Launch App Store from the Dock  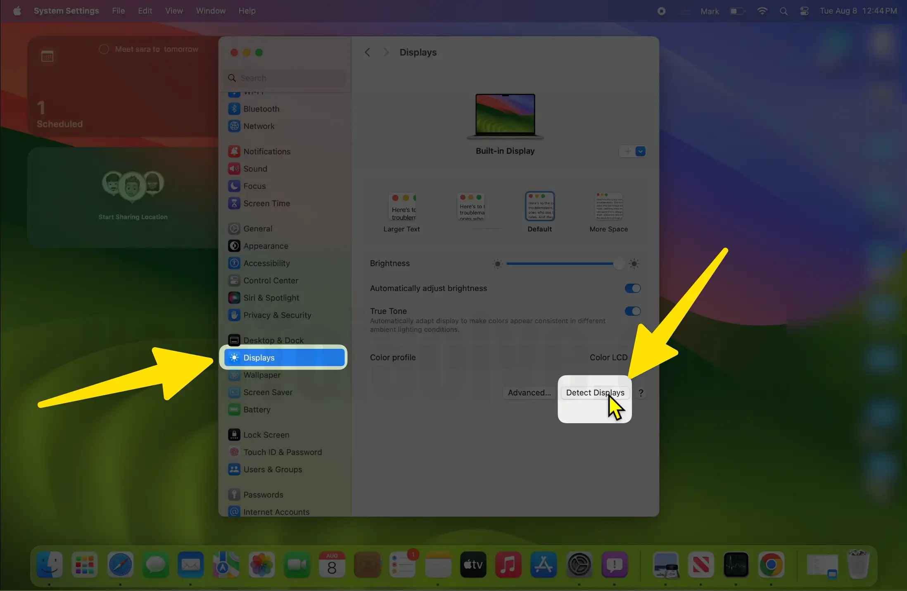pos(543,565)
